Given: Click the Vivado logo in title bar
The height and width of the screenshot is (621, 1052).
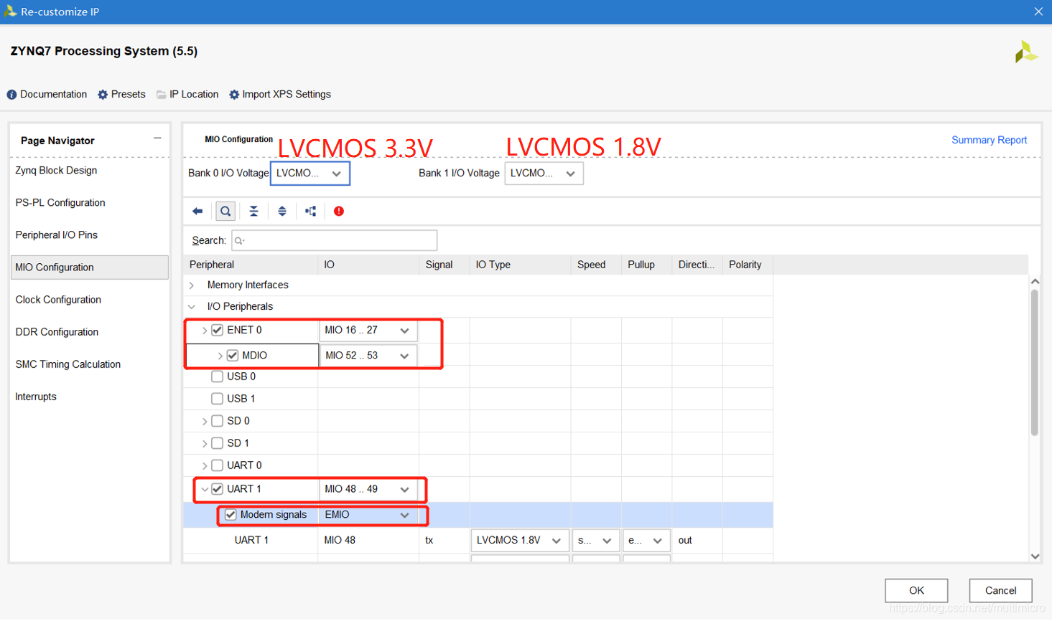Looking at the screenshot, I should pos(10,11).
